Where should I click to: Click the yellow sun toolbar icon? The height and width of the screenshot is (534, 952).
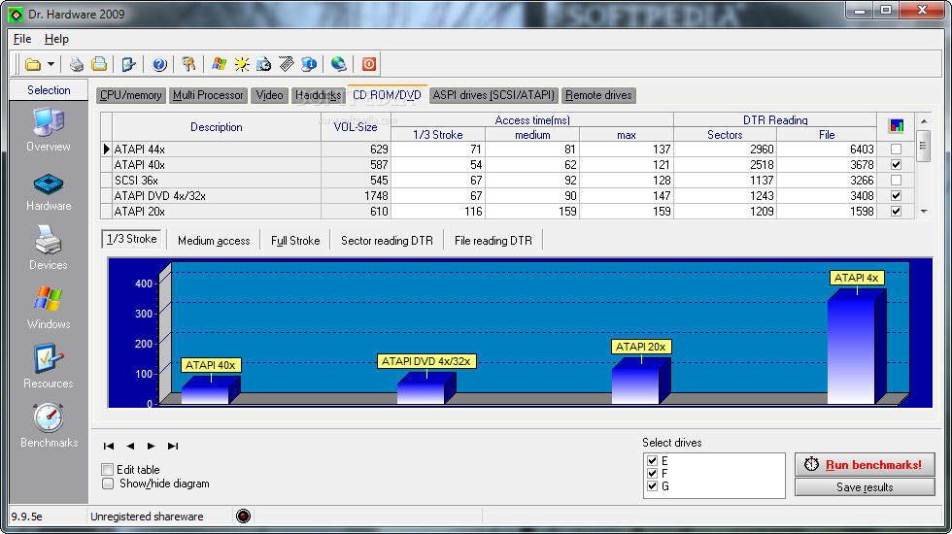point(242,64)
